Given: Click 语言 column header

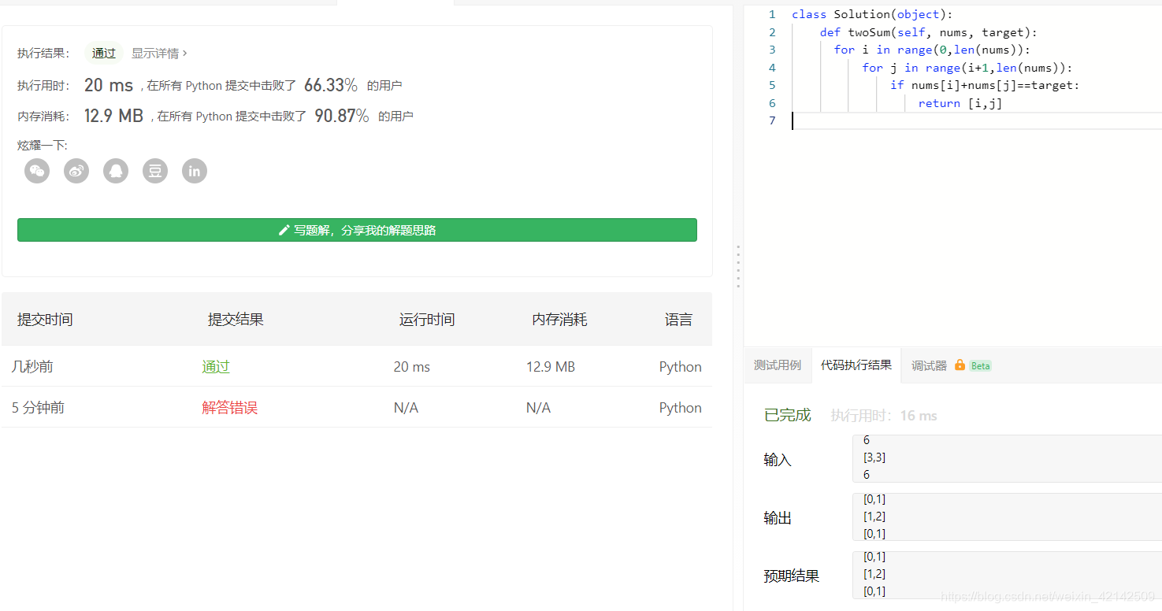Looking at the screenshot, I should (x=679, y=320).
